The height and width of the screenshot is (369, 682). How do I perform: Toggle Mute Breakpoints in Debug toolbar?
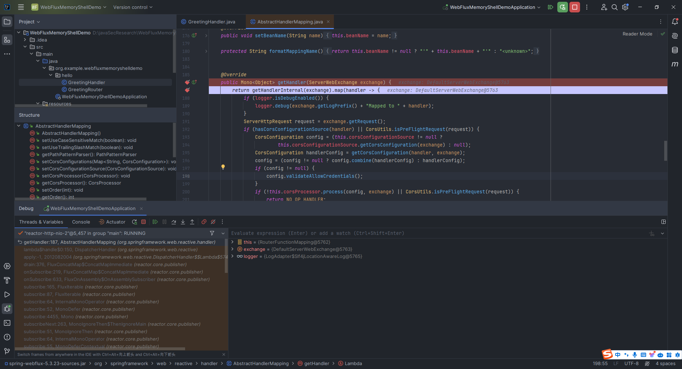(x=213, y=222)
